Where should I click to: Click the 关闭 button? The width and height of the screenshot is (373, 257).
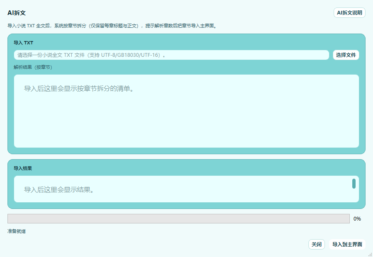point(317,245)
